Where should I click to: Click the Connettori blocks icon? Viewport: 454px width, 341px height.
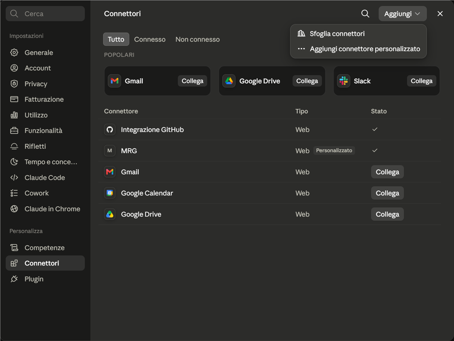[14, 263]
